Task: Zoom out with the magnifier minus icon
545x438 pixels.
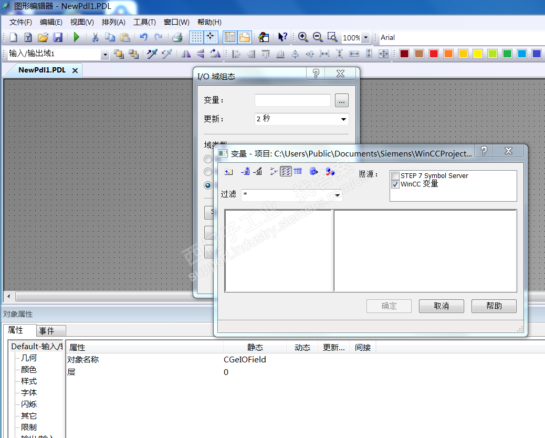Action: 318,37
